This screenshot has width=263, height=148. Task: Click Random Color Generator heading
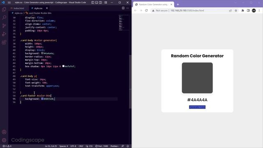coord(197,56)
